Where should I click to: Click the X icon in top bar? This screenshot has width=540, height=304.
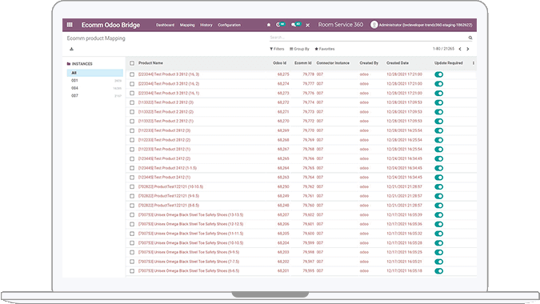tap(307, 25)
